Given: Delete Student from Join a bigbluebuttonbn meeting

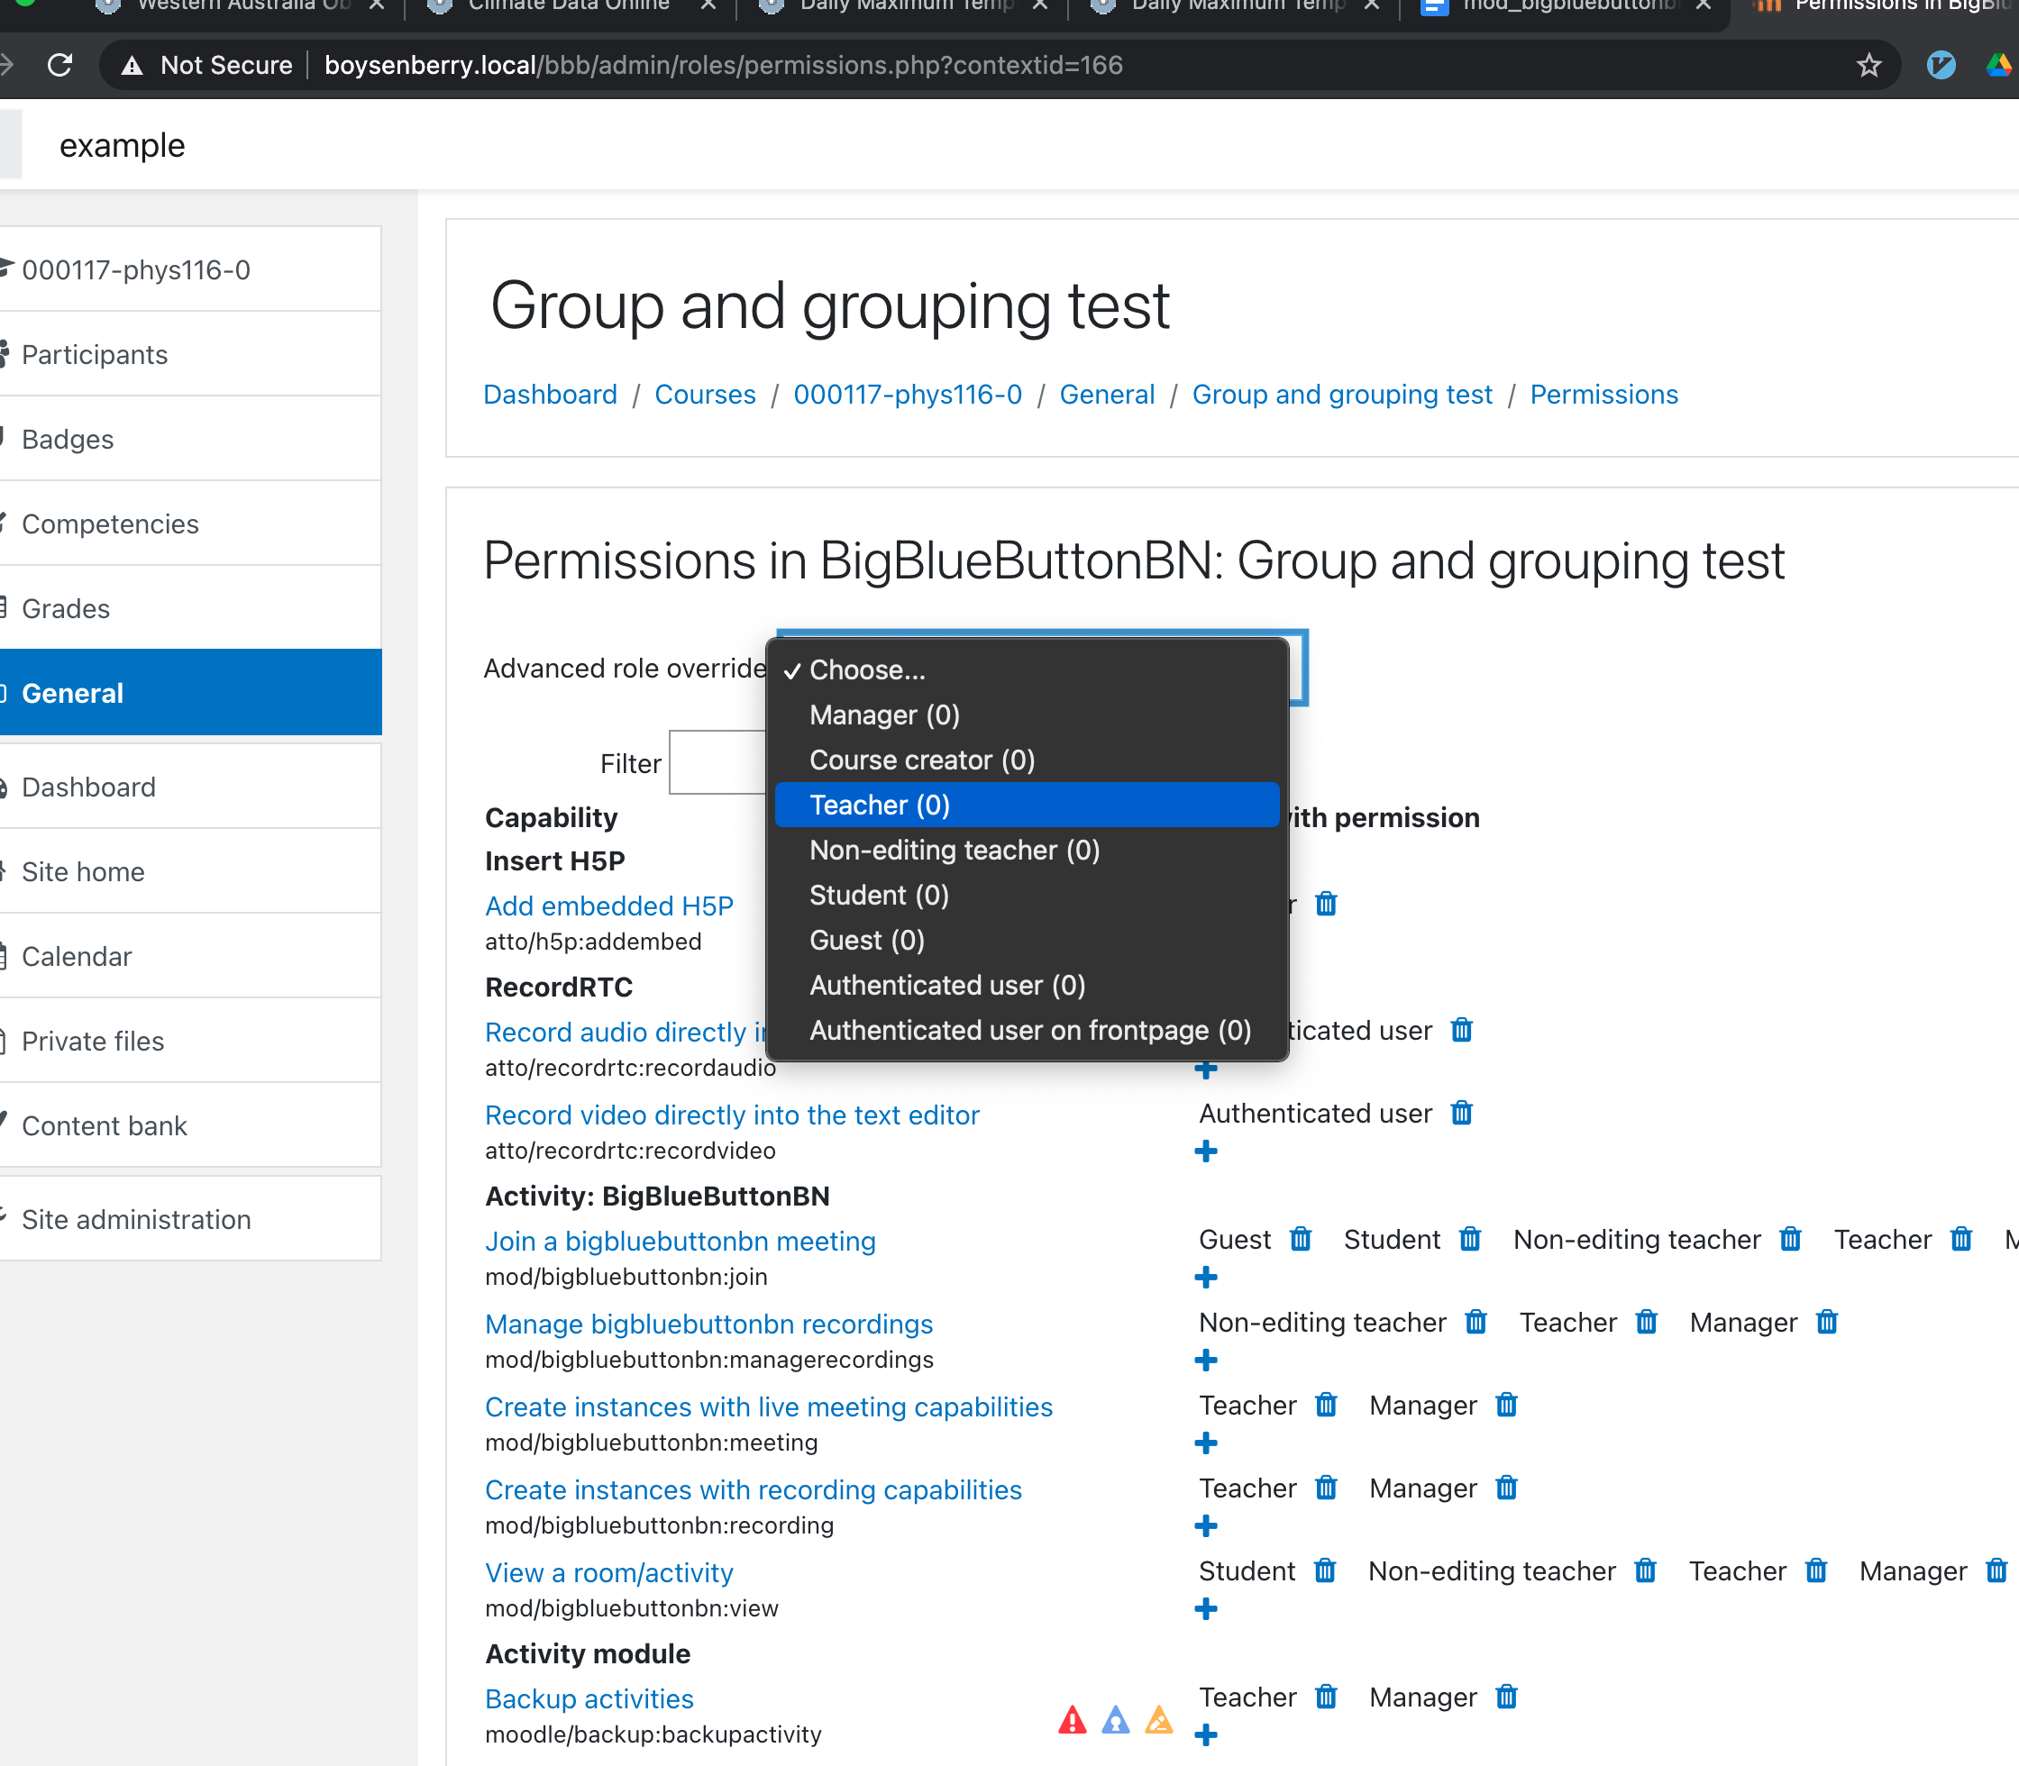Looking at the screenshot, I should [x=1470, y=1239].
